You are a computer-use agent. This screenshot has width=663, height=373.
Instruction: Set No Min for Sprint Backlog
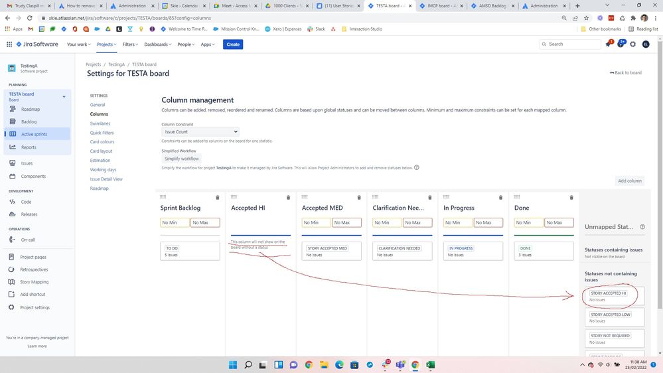tap(175, 222)
